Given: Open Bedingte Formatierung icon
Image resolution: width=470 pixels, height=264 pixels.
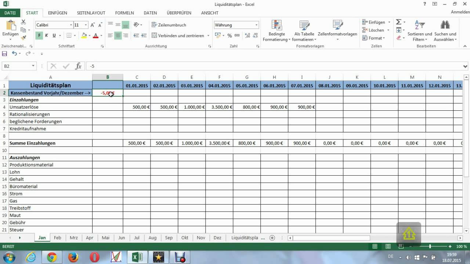Looking at the screenshot, I should [x=276, y=26].
